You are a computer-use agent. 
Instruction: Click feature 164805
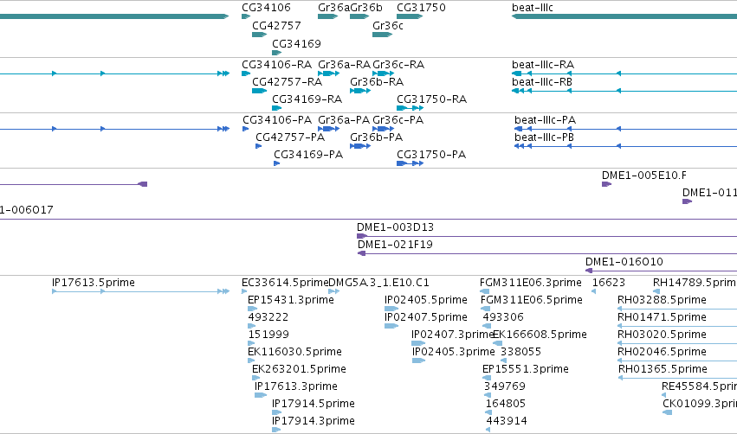pyautogui.click(x=506, y=404)
